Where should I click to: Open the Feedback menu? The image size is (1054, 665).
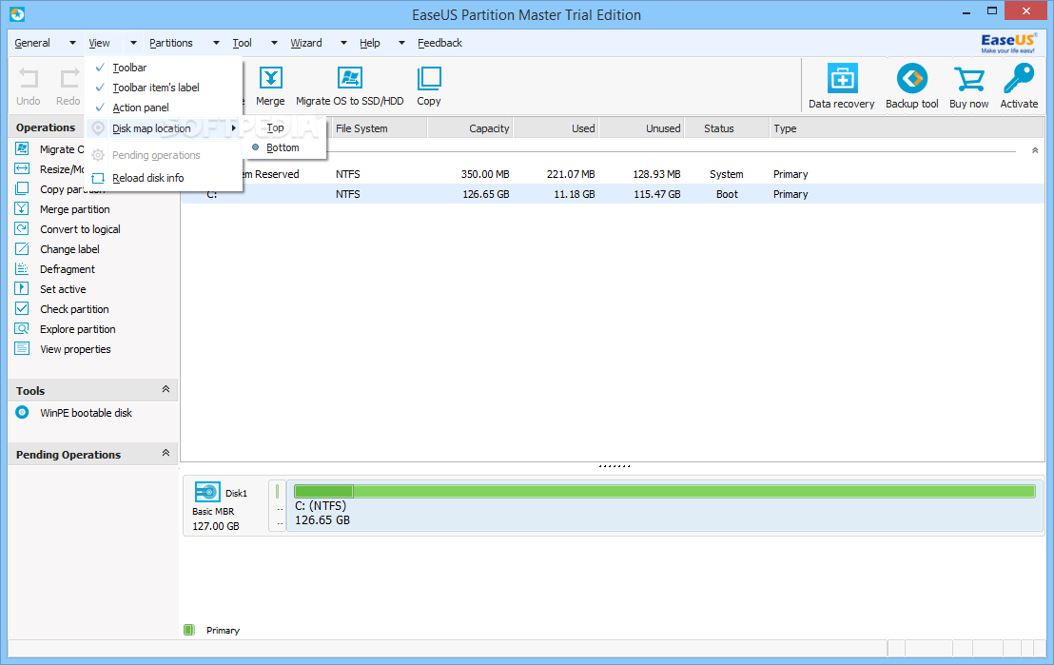(439, 43)
